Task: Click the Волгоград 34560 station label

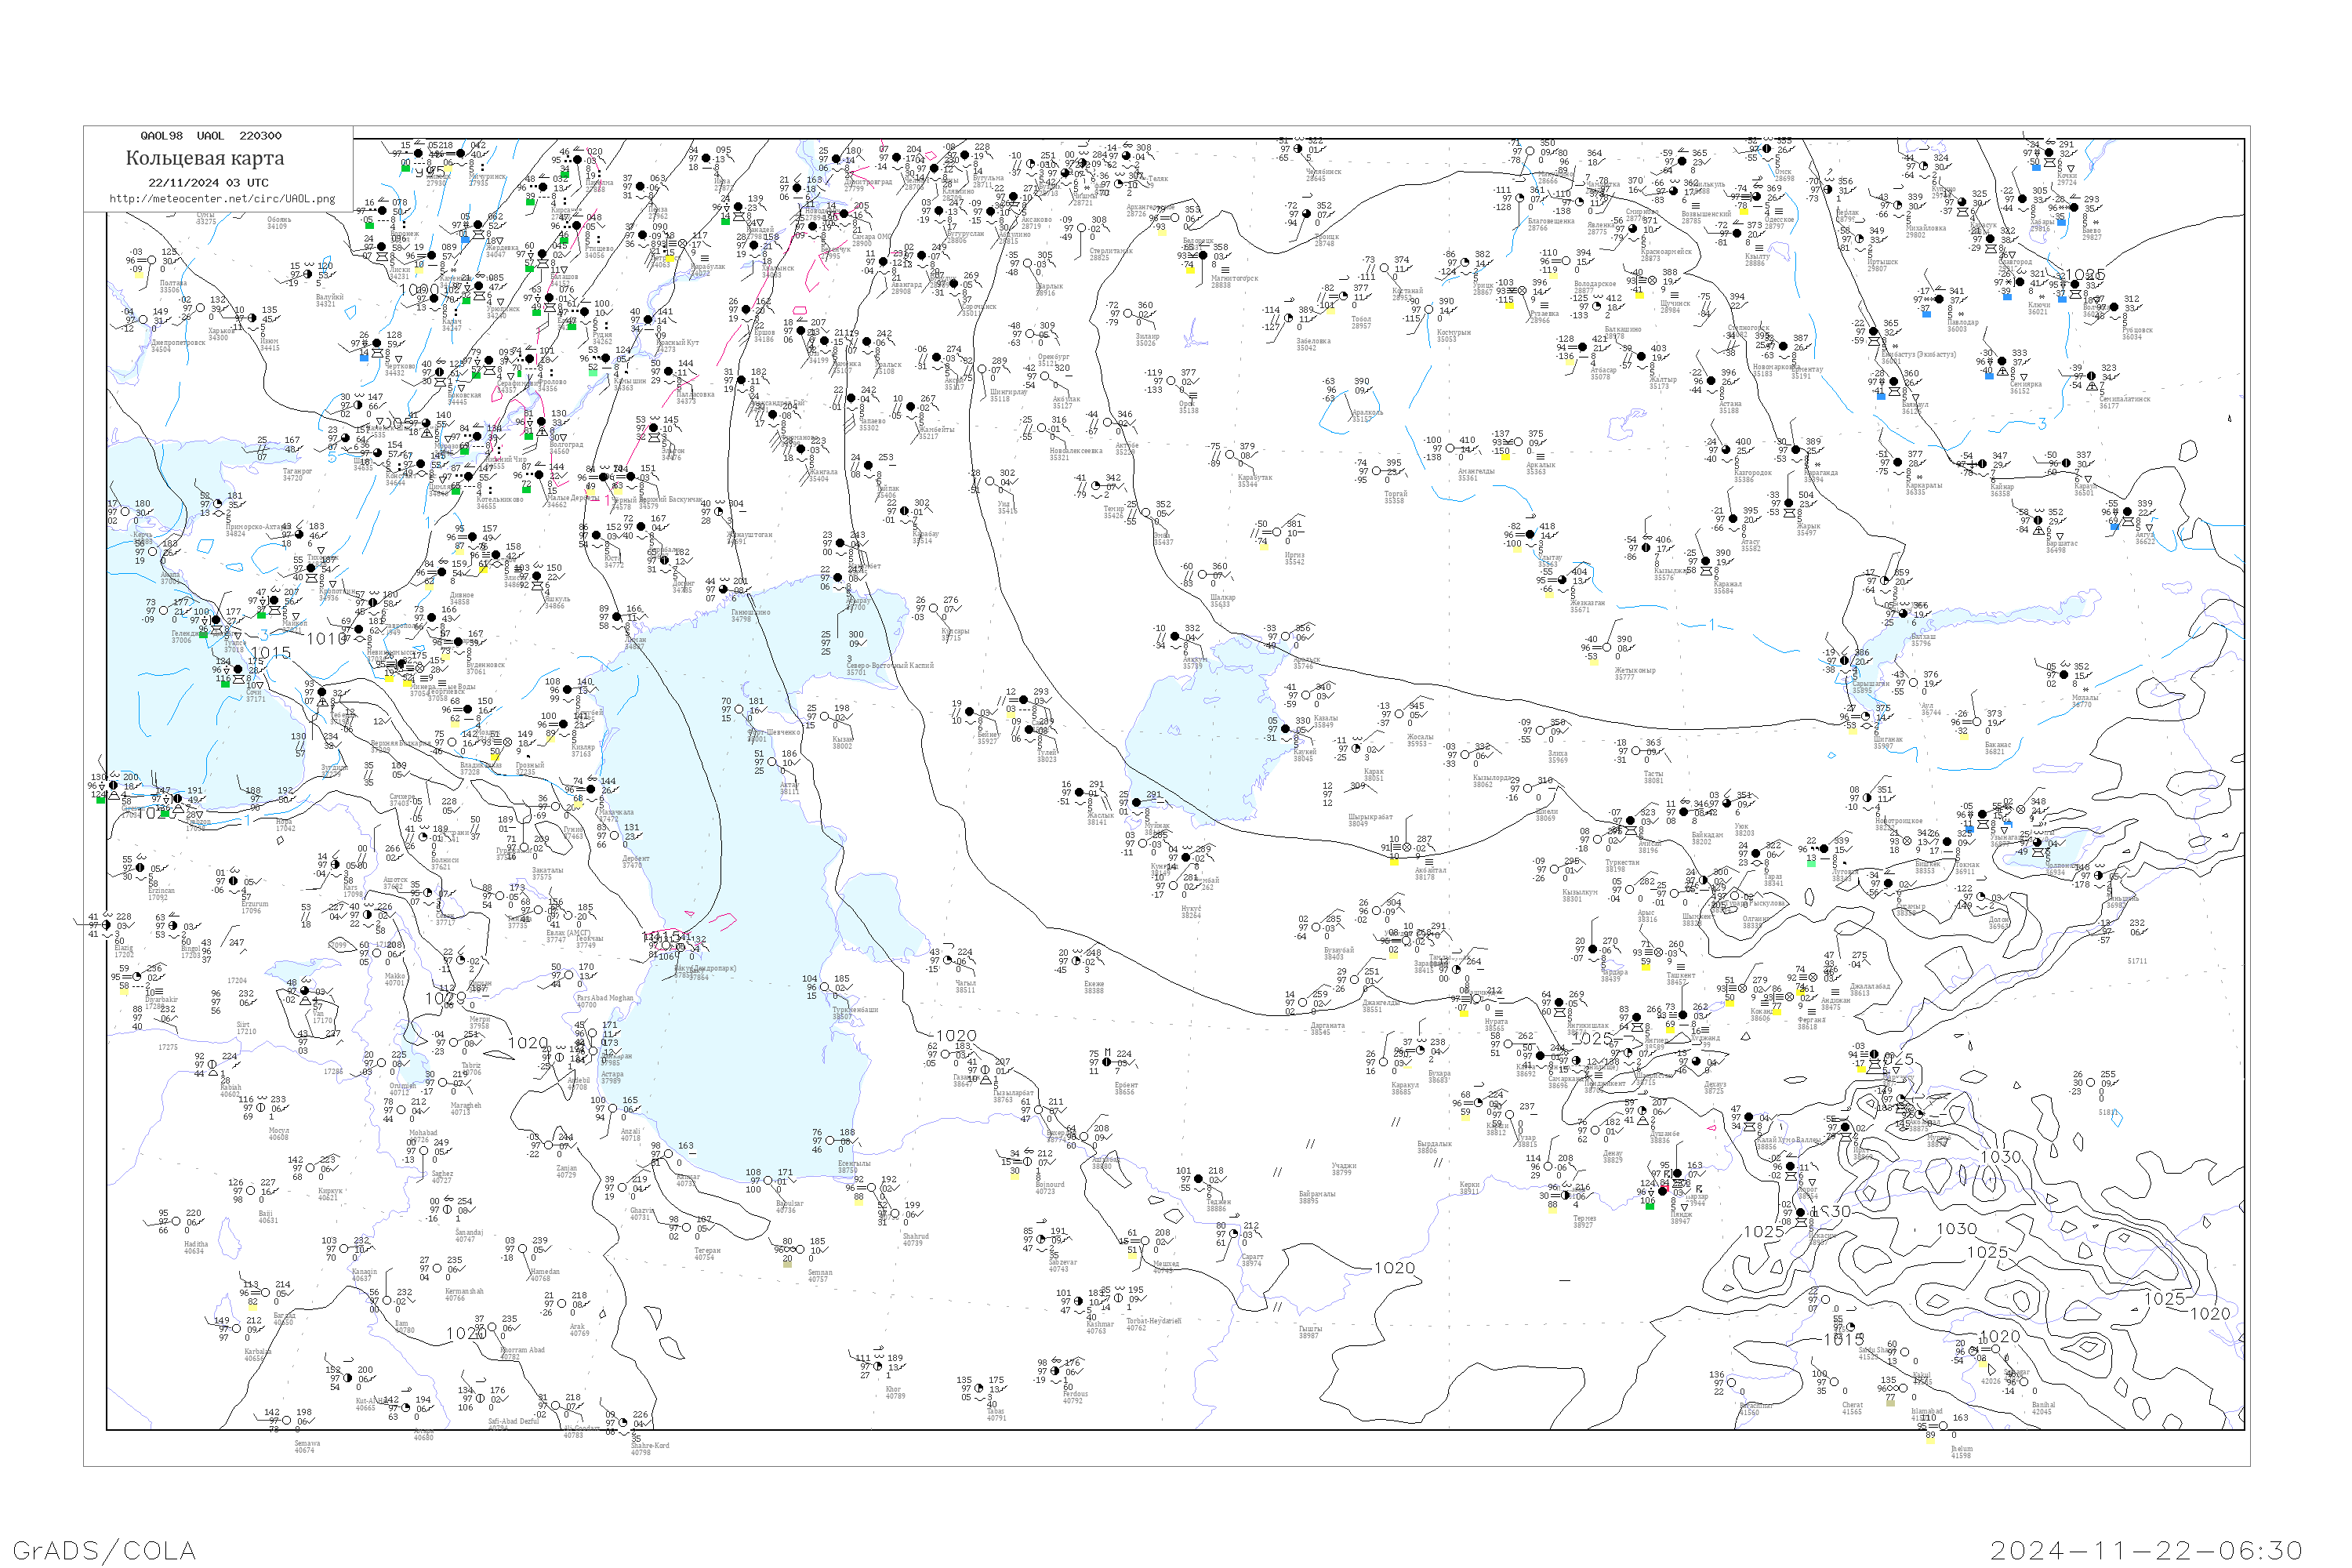Action: [565, 448]
